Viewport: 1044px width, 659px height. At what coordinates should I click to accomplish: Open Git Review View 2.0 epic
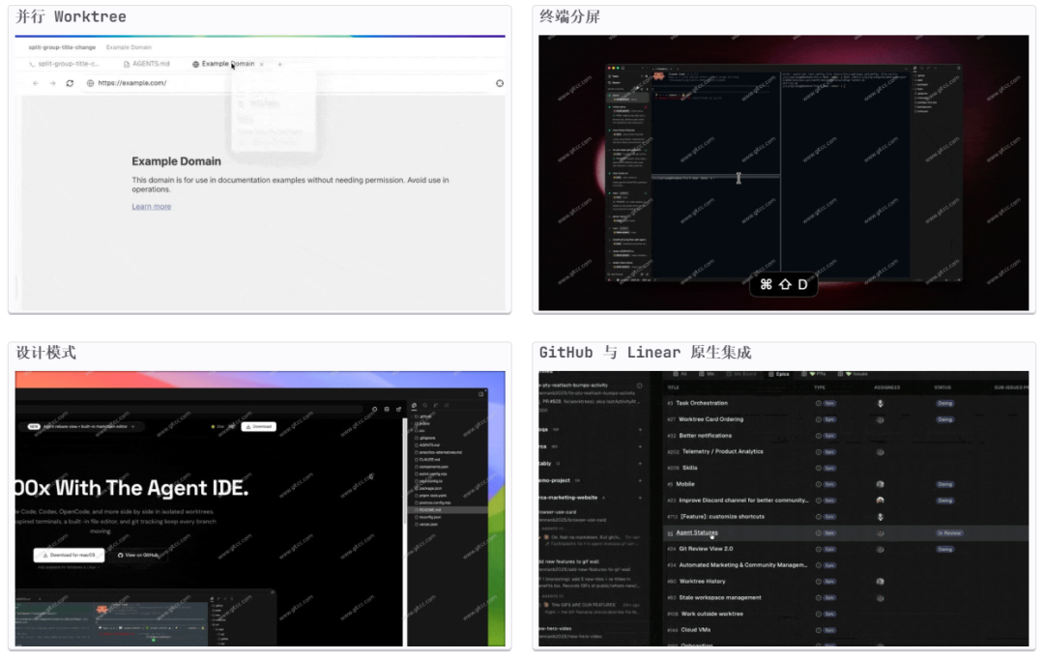click(x=706, y=549)
